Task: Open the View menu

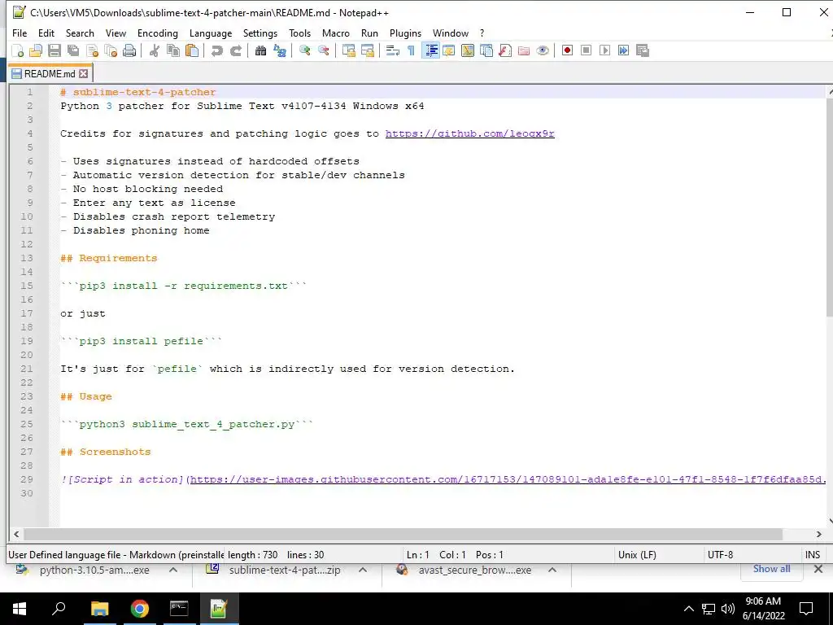Action: (116, 33)
